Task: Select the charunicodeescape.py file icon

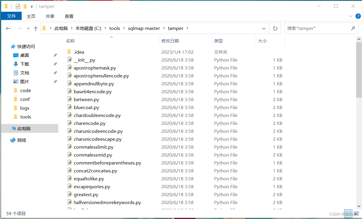Action: (x=69, y=139)
